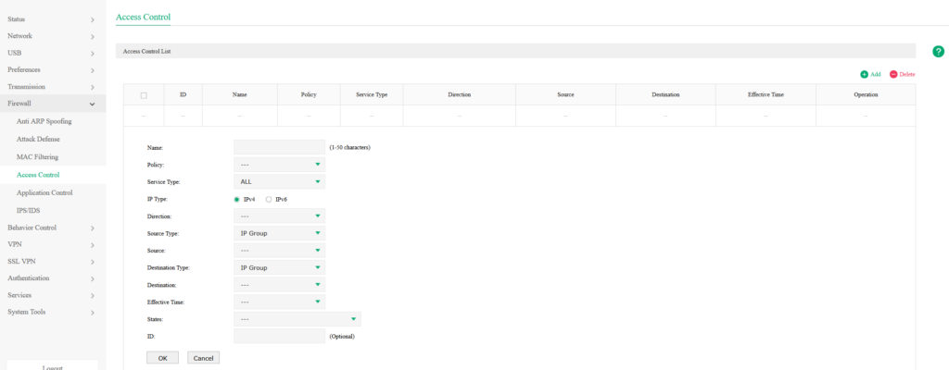Click the Name input field
This screenshot has width=949, height=370.
(x=279, y=147)
